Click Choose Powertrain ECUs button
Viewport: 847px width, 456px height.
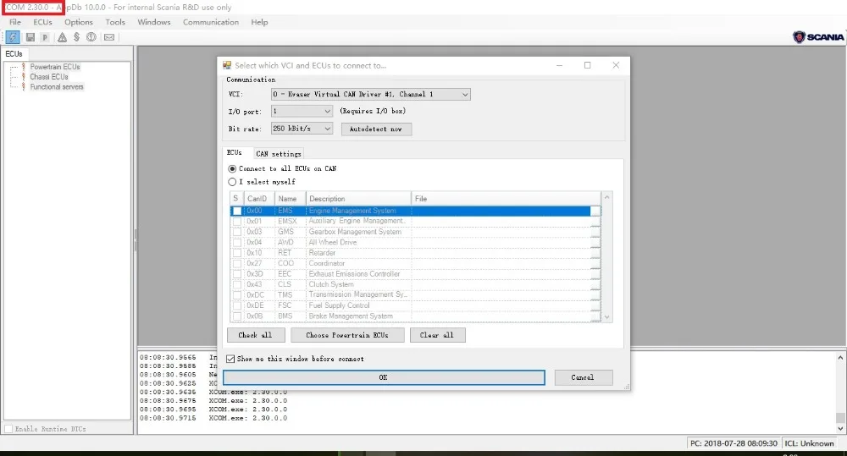pos(346,335)
